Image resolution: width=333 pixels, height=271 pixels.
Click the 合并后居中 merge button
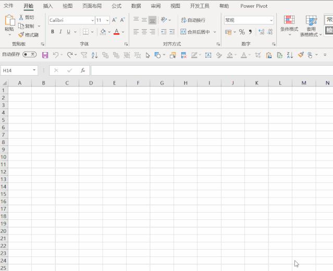(195, 32)
